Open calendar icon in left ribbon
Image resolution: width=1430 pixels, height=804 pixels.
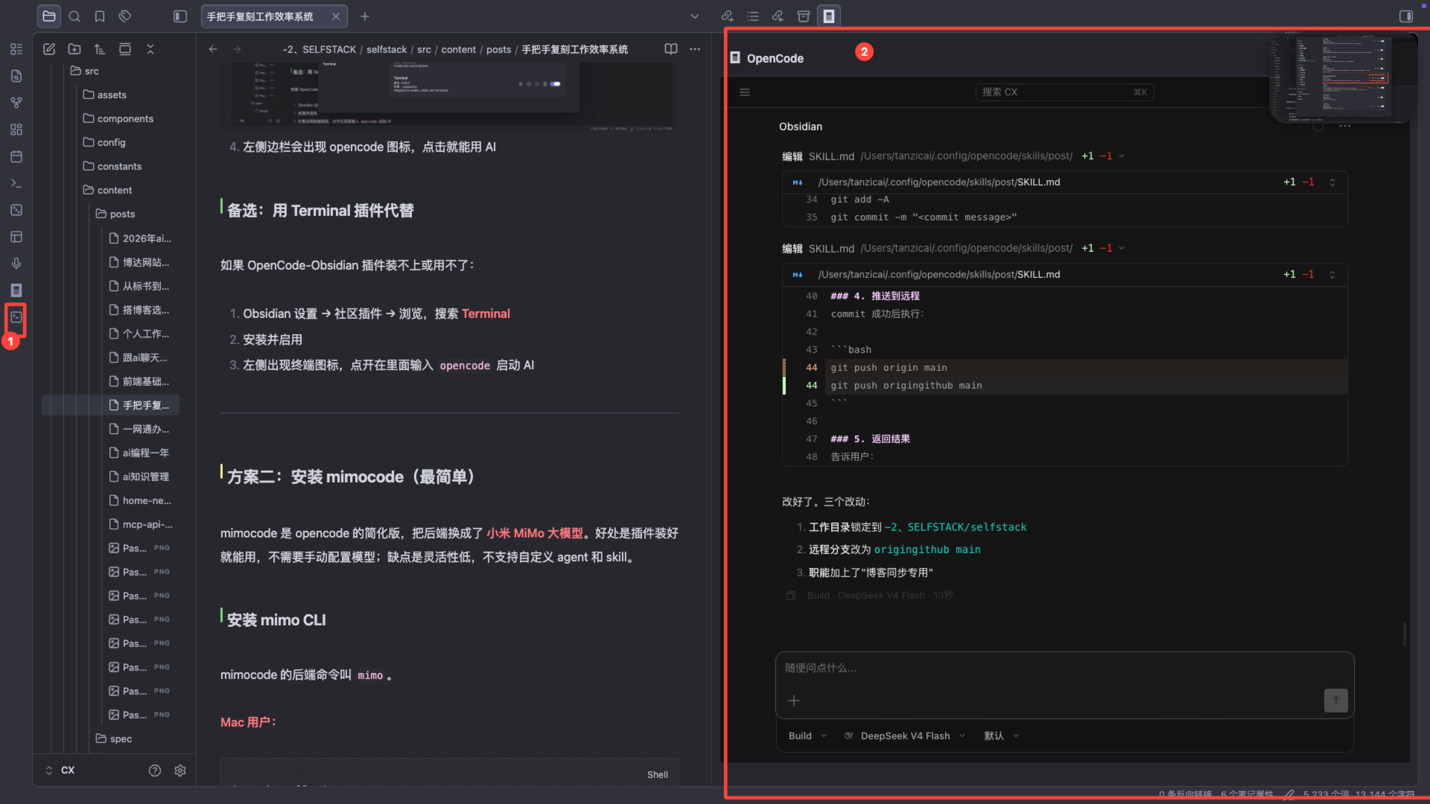point(16,156)
